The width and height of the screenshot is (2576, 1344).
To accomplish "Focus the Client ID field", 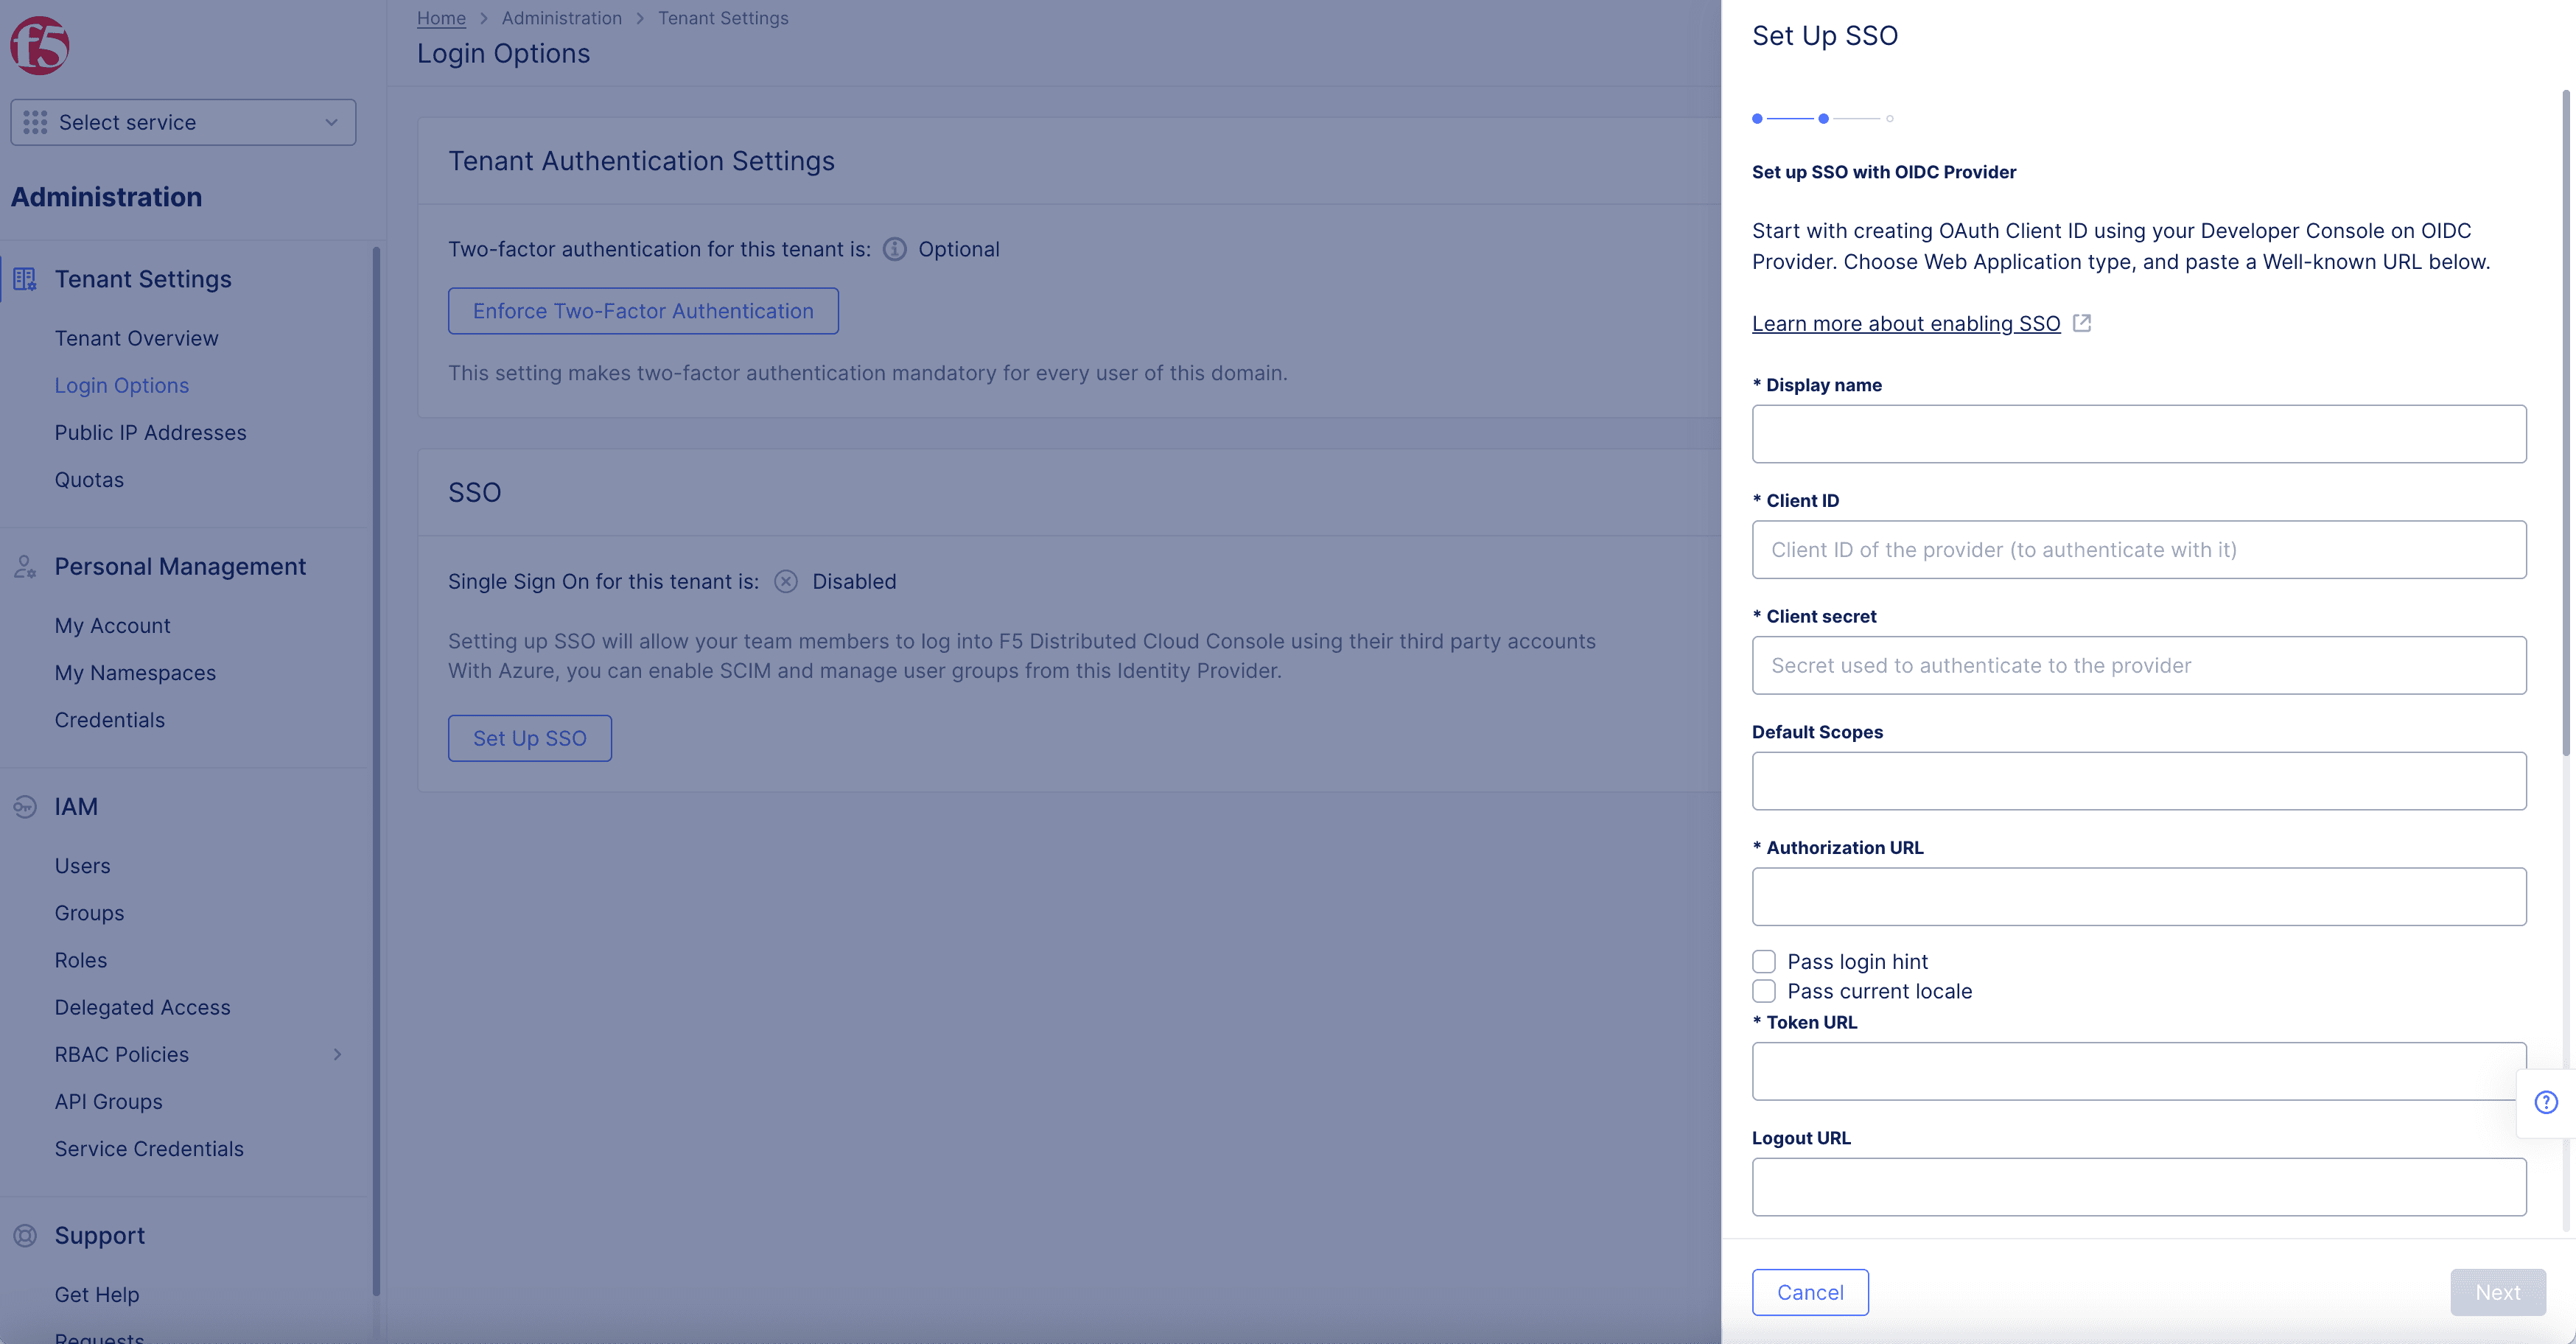I will pyautogui.click(x=2138, y=549).
